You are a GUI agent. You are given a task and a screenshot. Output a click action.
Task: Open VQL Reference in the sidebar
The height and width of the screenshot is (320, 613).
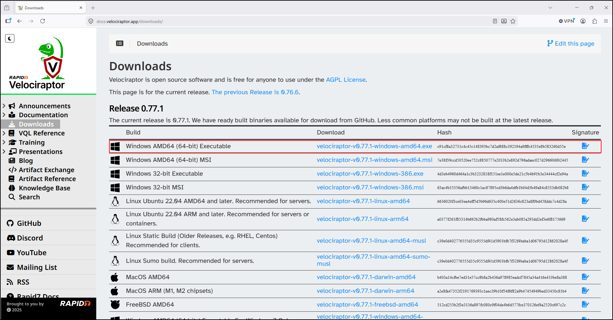point(42,133)
